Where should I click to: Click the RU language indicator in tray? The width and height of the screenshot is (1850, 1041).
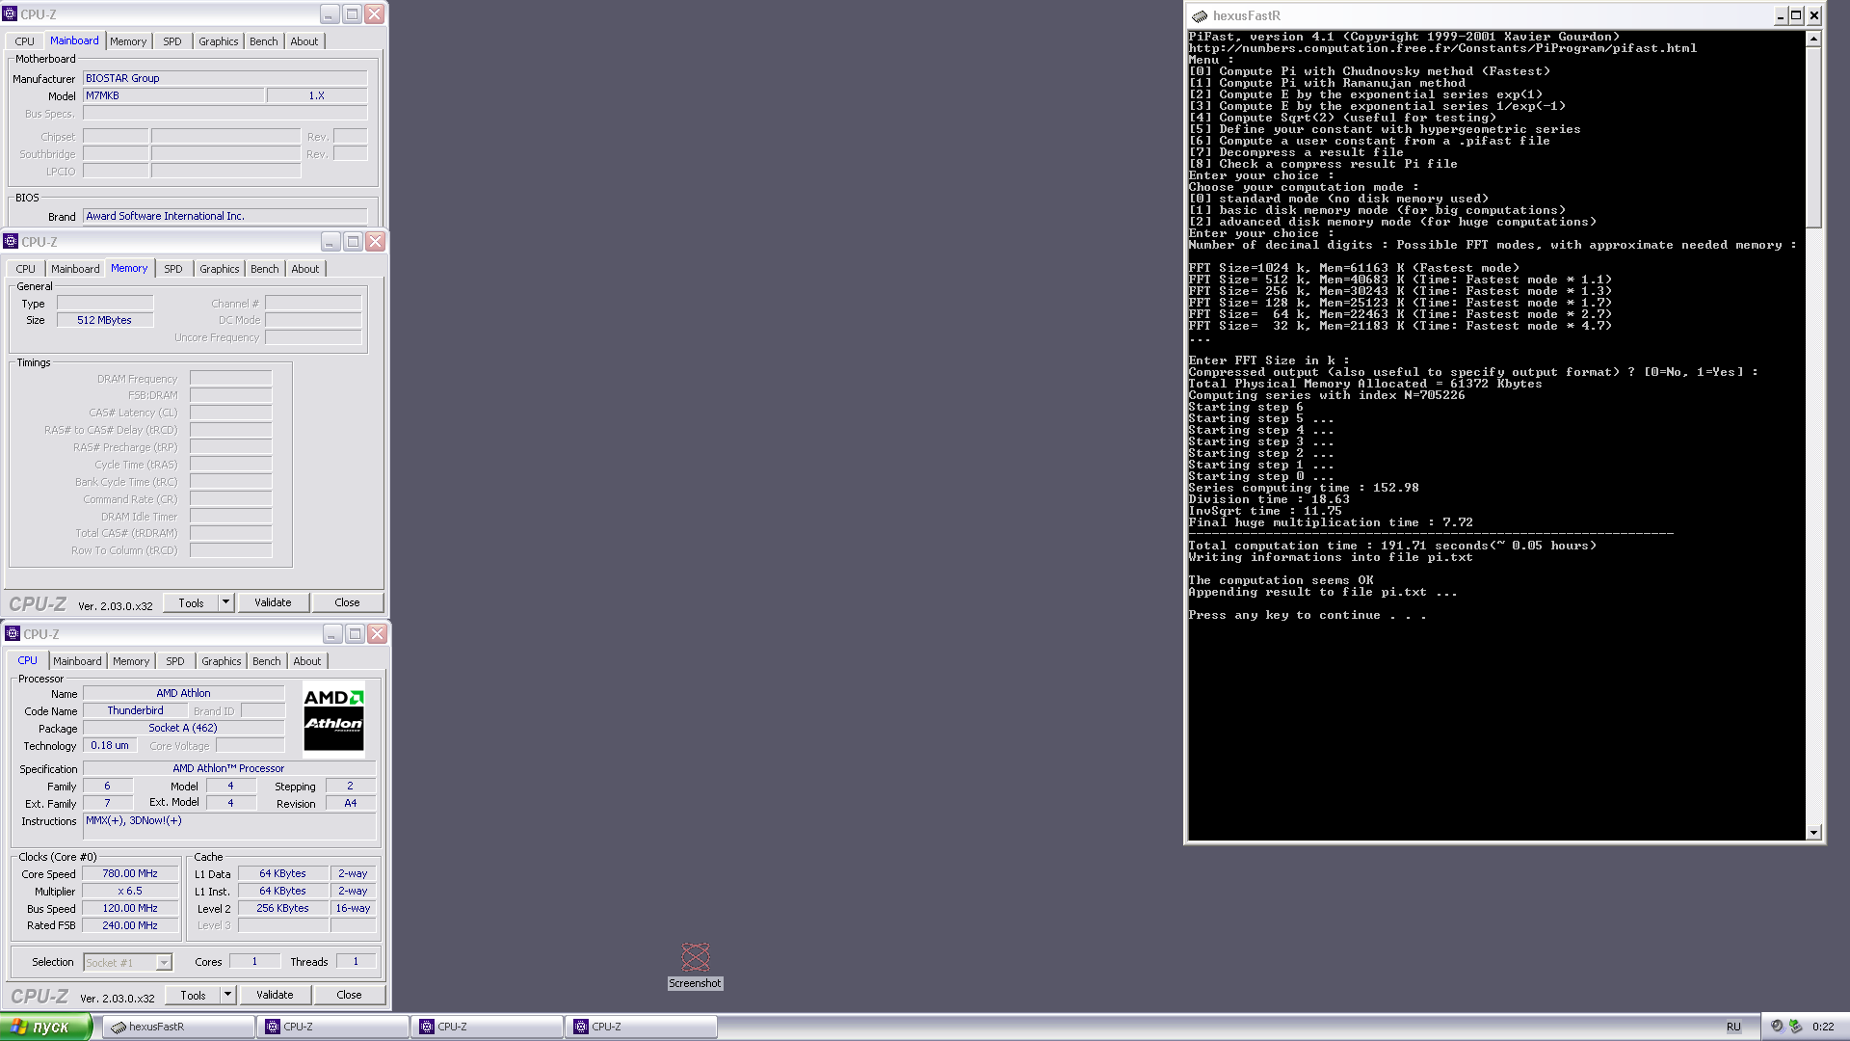[x=1733, y=1027]
